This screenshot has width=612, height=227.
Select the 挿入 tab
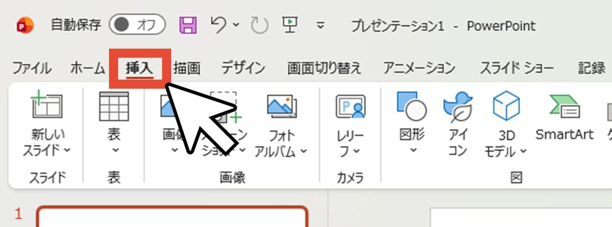pyautogui.click(x=140, y=68)
